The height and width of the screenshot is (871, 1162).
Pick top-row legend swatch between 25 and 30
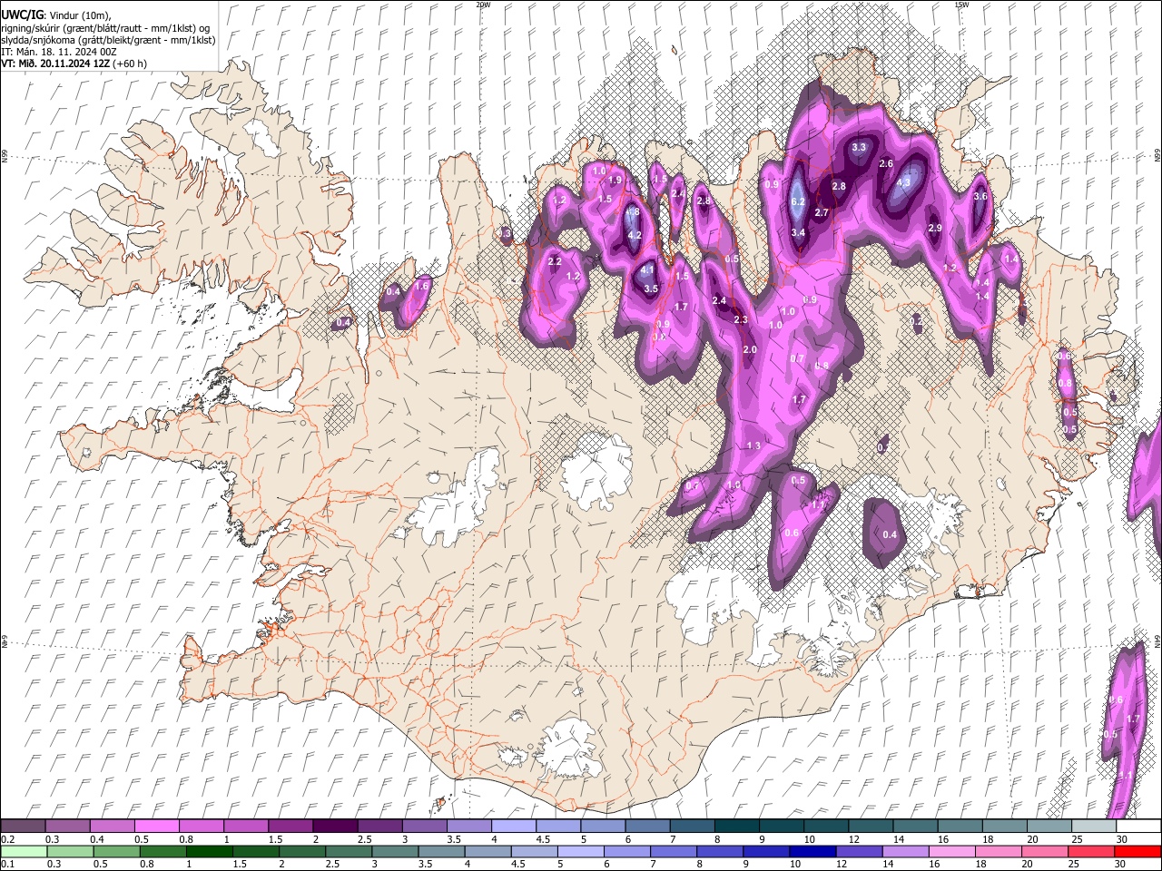pos(1093,827)
